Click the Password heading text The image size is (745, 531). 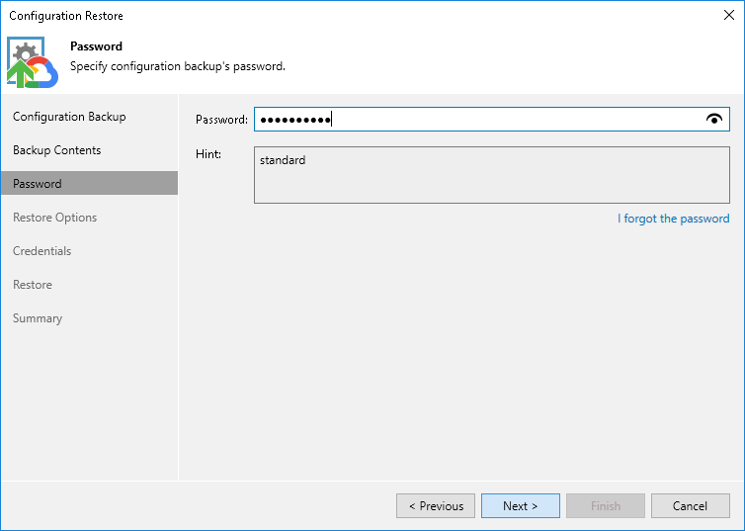coord(96,46)
